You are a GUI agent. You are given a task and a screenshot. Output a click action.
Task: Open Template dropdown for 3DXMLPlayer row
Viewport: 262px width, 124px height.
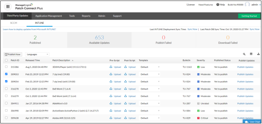pyautogui.click(x=149, y=67)
